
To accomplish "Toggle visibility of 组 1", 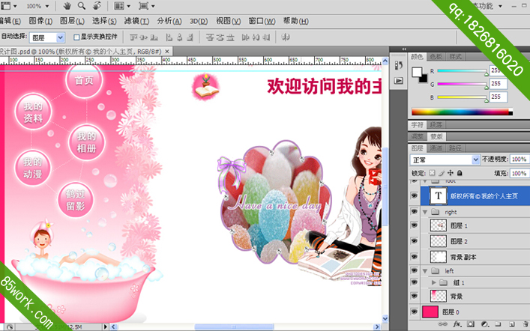I will 414,282.
